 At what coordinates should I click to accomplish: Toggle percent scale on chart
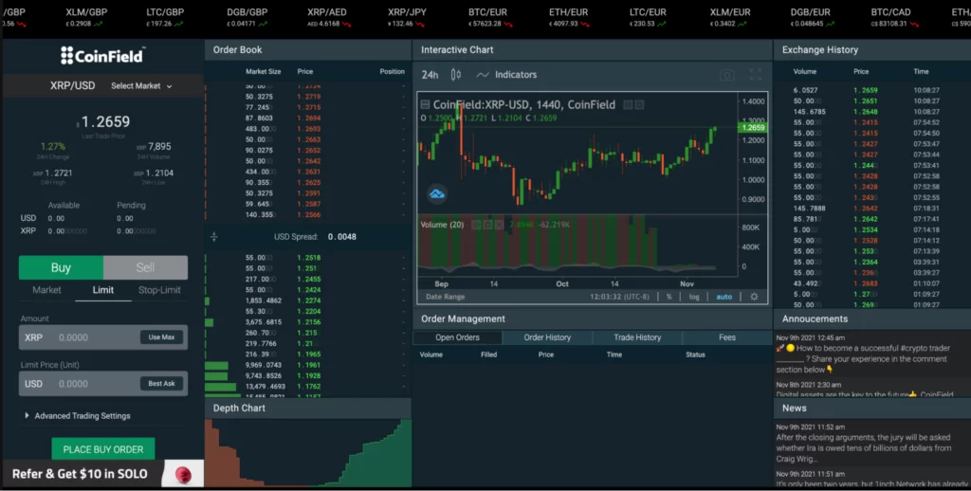point(669,297)
